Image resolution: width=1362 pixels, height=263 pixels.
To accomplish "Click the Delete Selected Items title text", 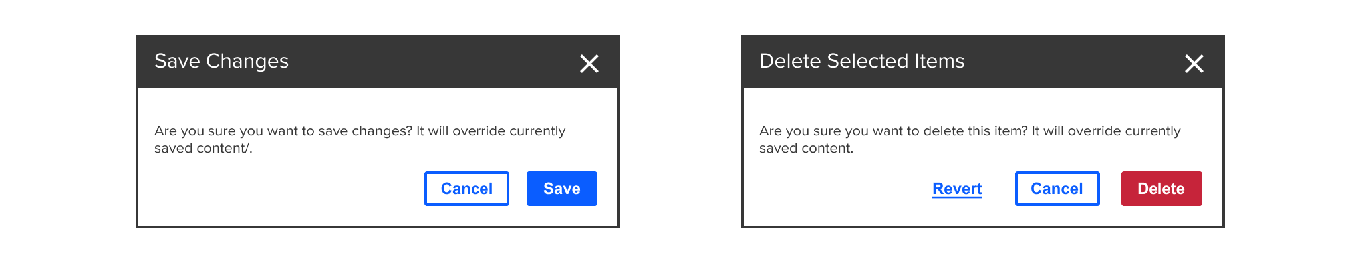I will coord(862,61).
